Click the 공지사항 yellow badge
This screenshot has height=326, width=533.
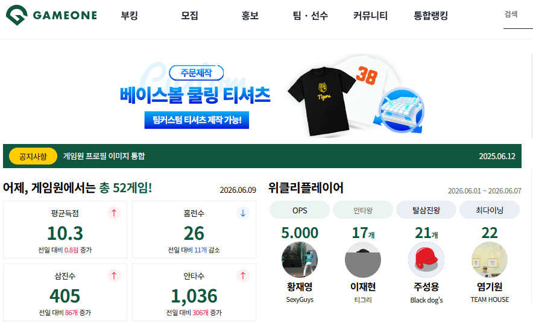point(33,156)
